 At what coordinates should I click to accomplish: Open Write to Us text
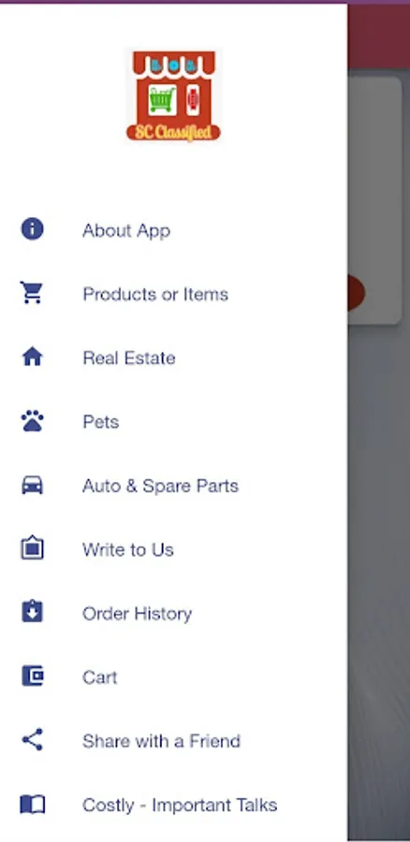(128, 550)
